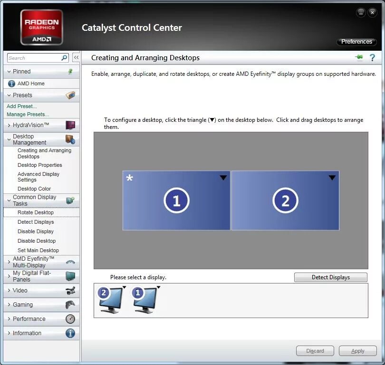Expand the HydraVision section
385x365 pixels.
(x=9, y=125)
